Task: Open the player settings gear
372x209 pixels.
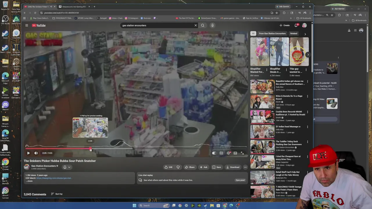Action: [228, 153]
